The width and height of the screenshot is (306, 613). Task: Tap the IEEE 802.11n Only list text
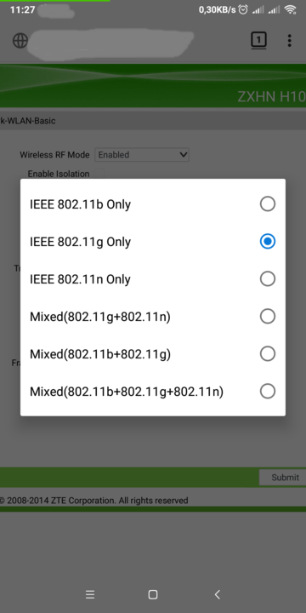click(x=80, y=279)
